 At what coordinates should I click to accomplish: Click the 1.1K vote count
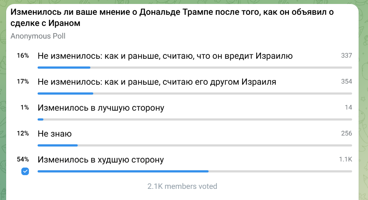coord(346,159)
